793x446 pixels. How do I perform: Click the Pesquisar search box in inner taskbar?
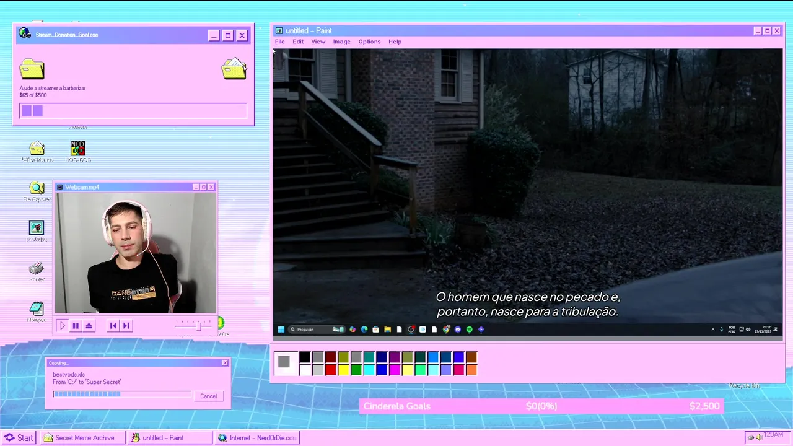tap(316, 330)
